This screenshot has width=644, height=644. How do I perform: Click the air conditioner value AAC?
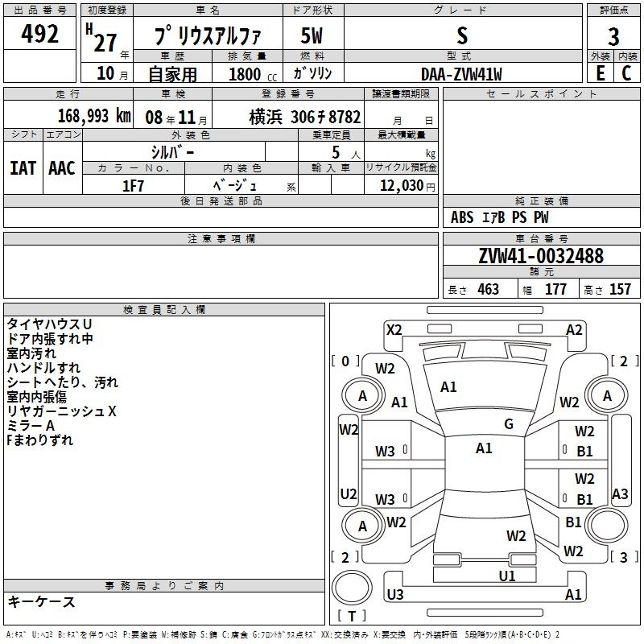pyautogui.click(x=62, y=168)
